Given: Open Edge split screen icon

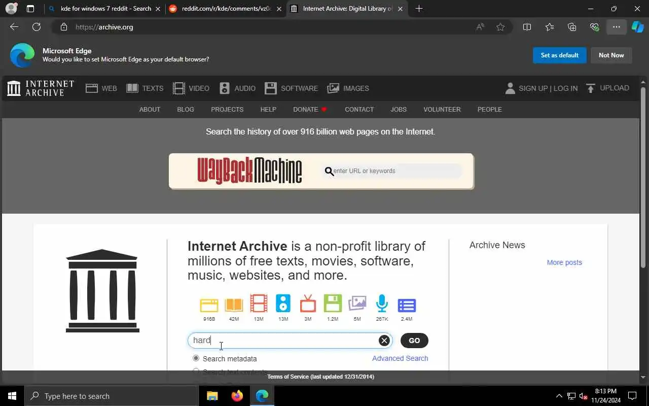Looking at the screenshot, I should click(x=527, y=27).
